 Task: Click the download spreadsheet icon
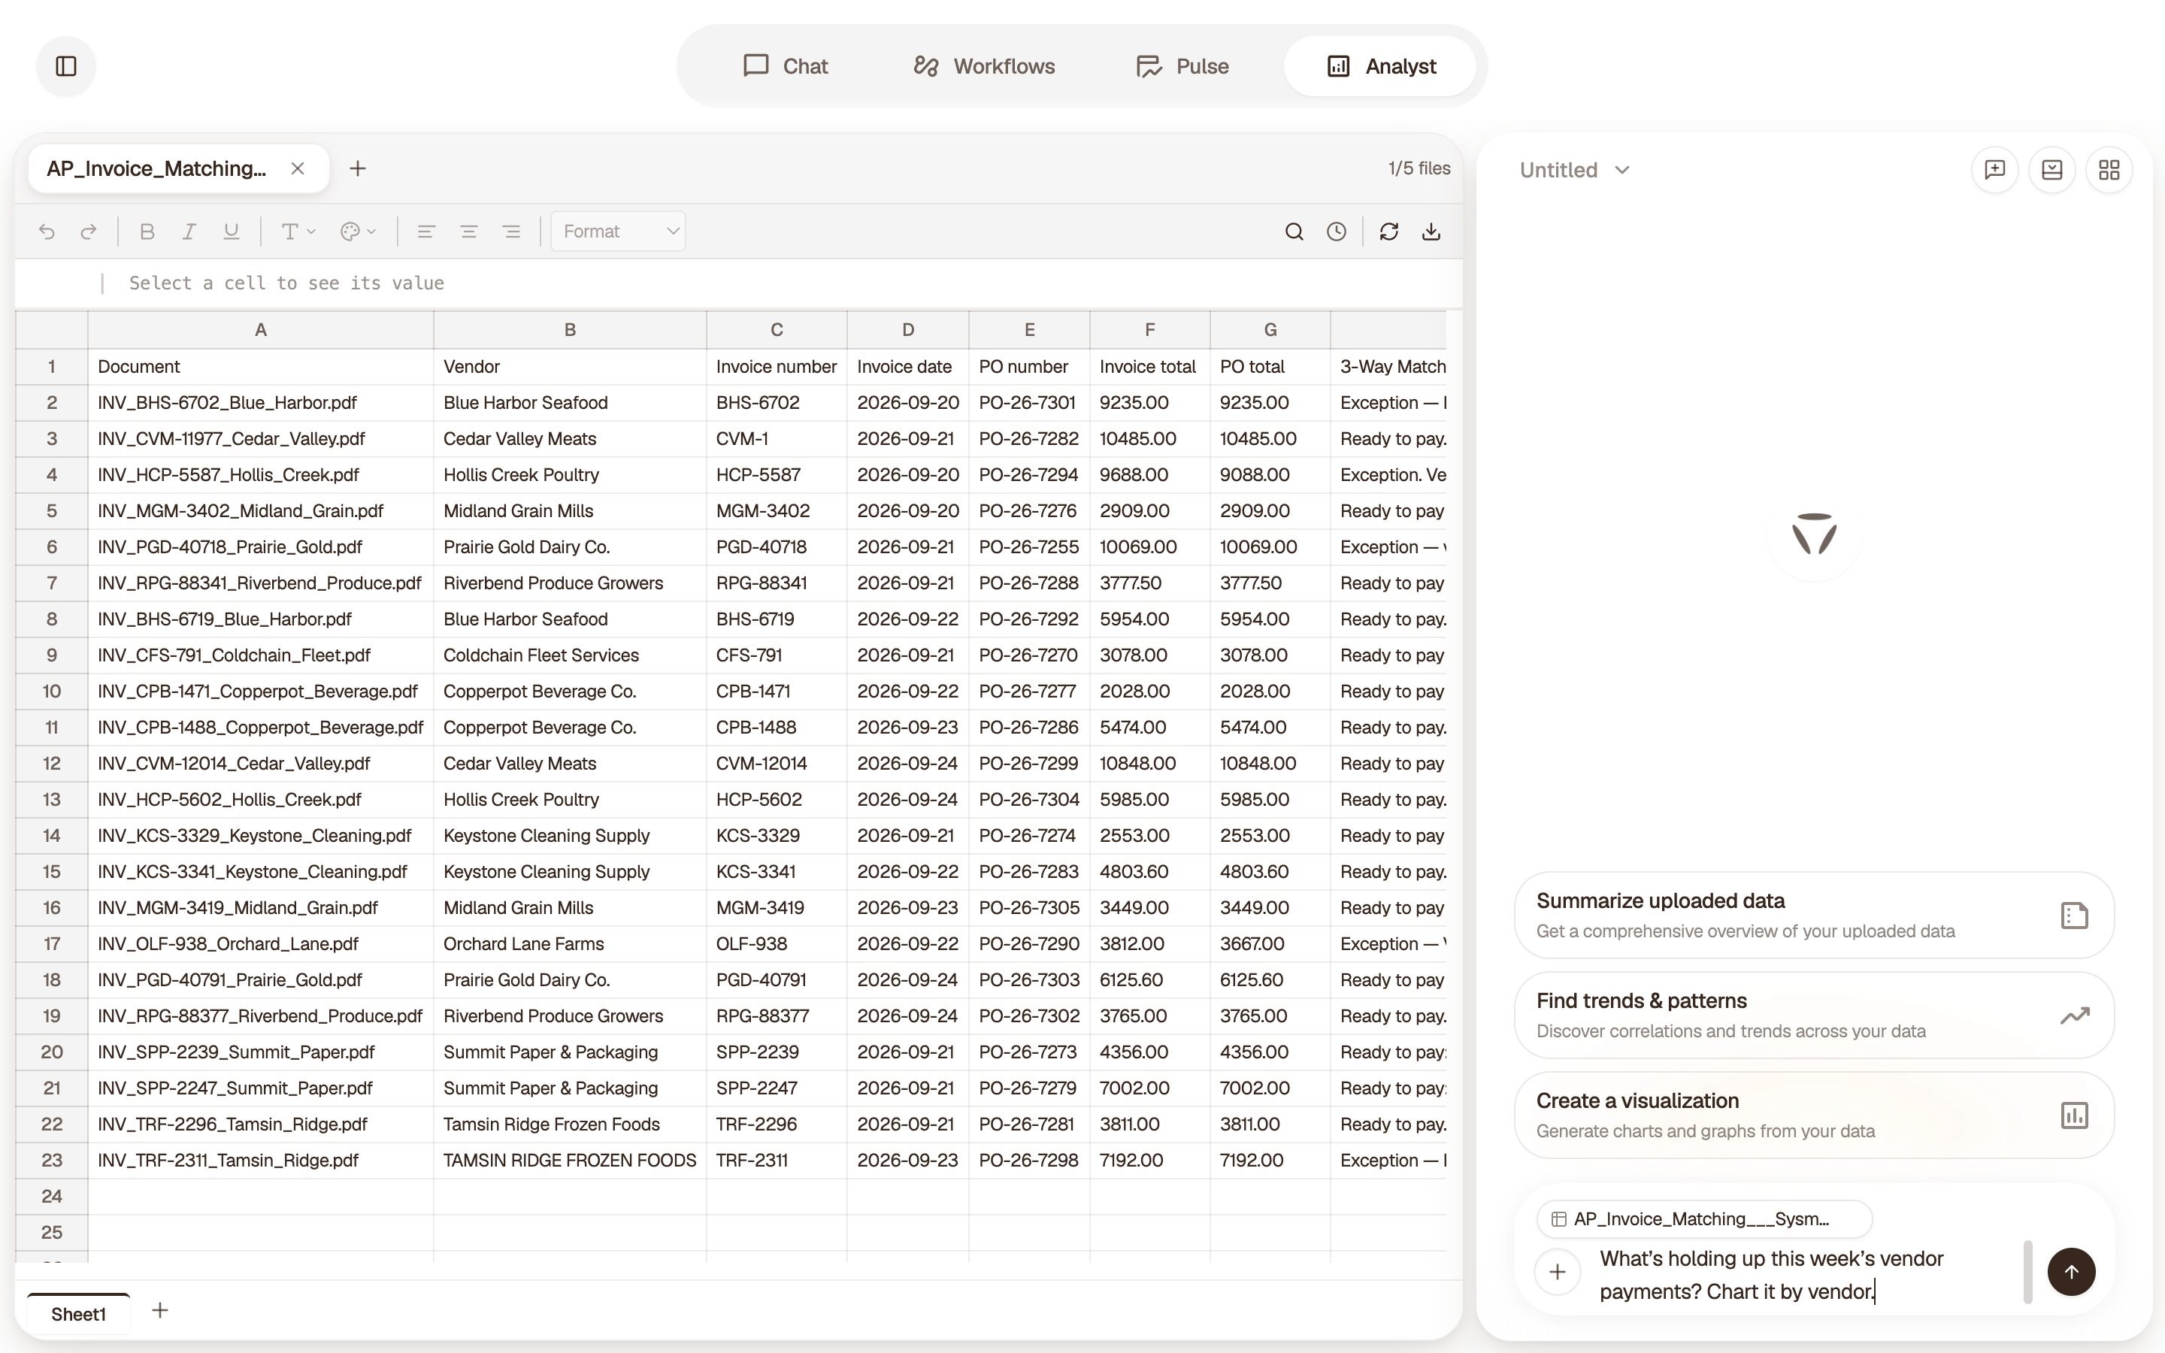1431,232
